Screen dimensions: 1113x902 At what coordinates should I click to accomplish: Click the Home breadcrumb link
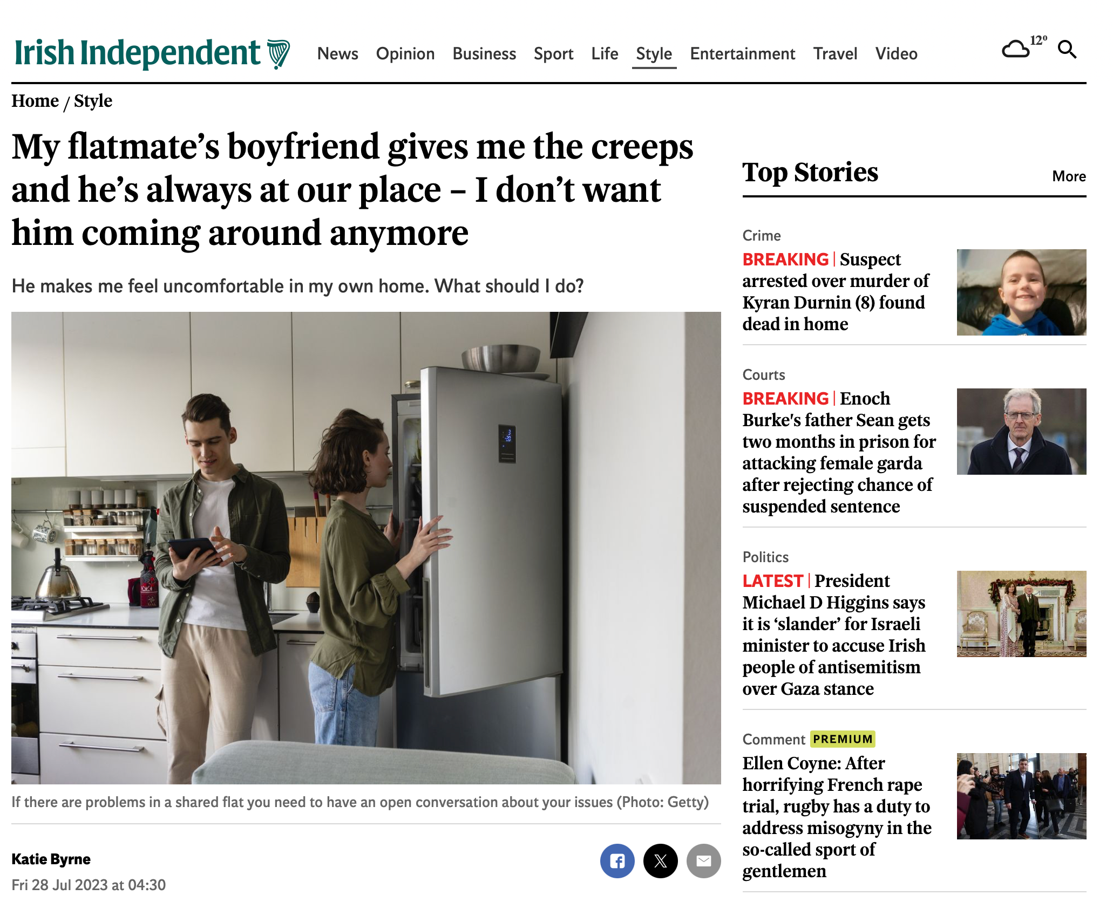click(x=35, y=101)
